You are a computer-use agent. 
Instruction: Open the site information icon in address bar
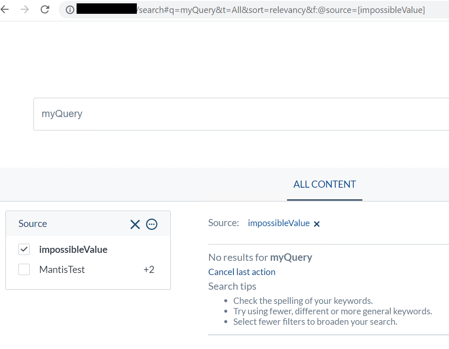pyautogui.click(x=70, y=10)
